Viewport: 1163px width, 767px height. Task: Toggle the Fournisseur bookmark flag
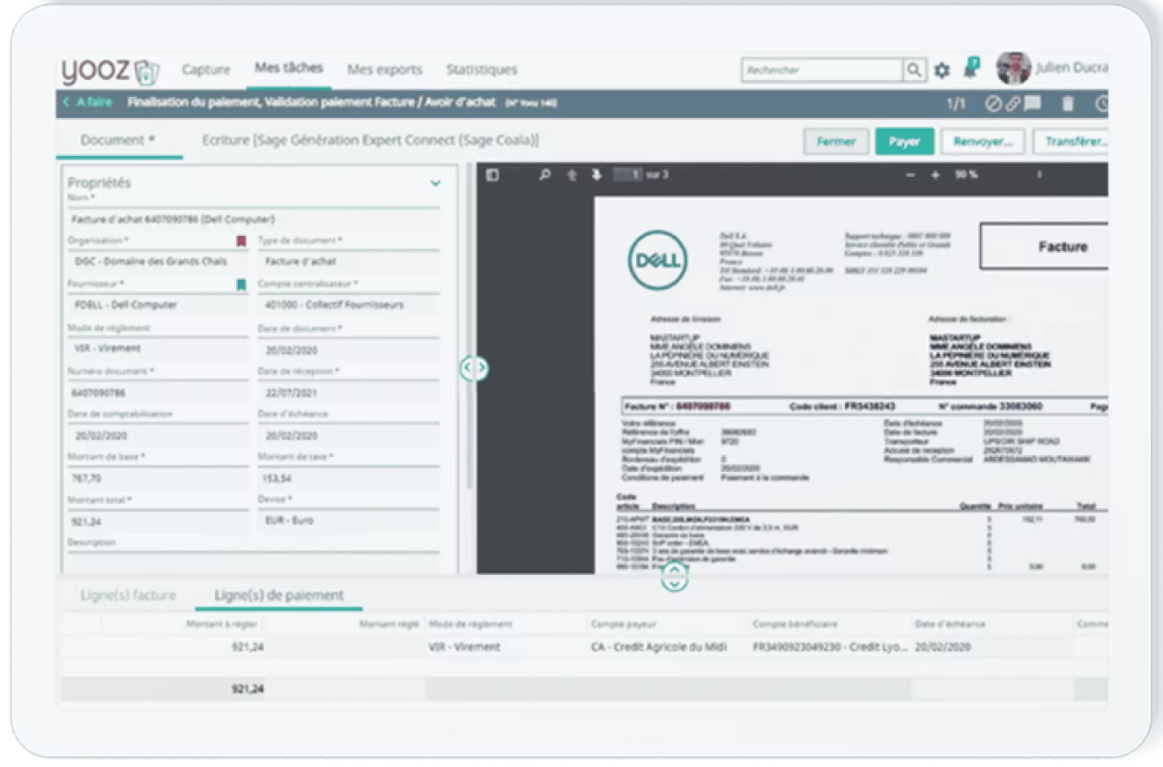(x=241, y=284)
